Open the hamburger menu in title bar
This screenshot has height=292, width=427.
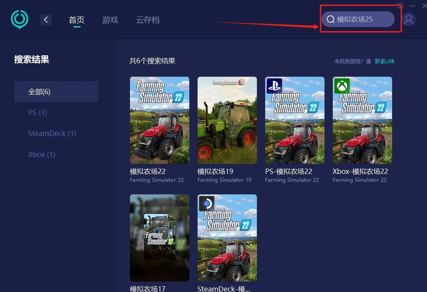(x=400, y=5)
